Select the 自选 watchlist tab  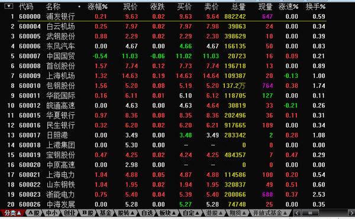pos(147,213)
